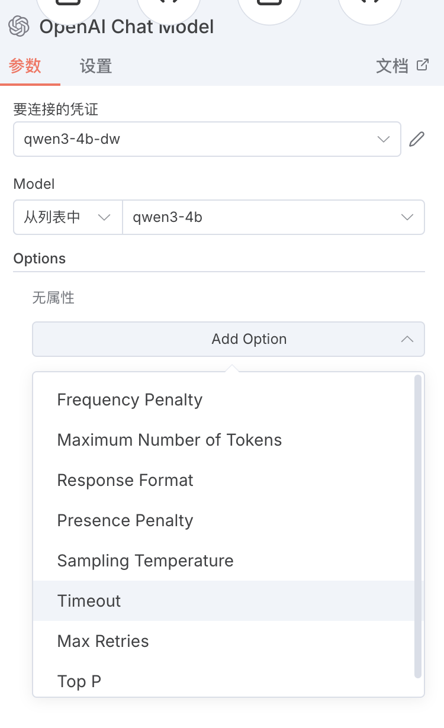Open the 文档 documentation link
The image size is (444, 728).
tap(392, 66)
